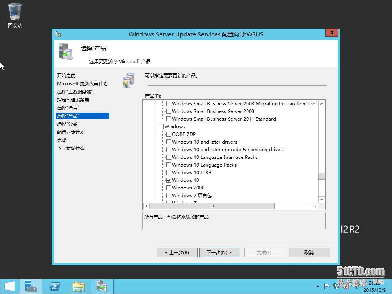Image resolution: width=392 pixels, height=294 pixels.
Task: Click horizontal scroll right arrow
Action: [x=315, y=206]
